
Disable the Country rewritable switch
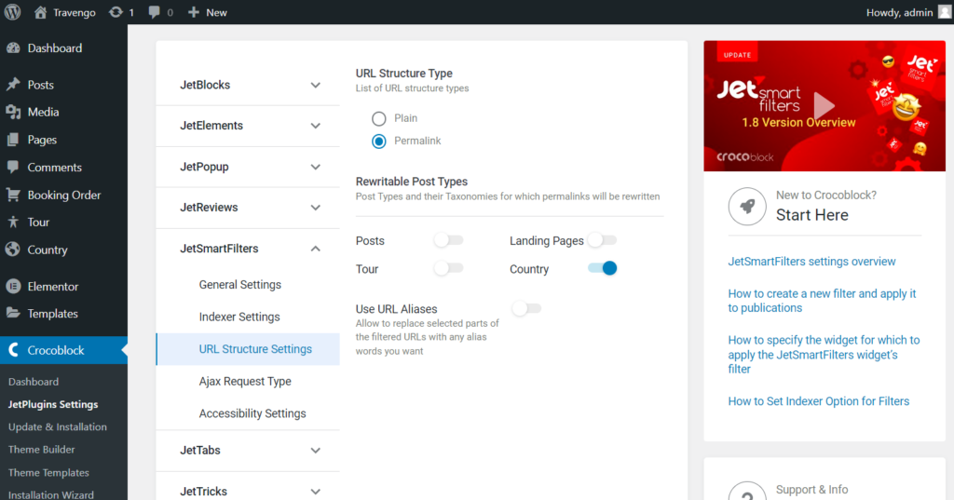603,268
